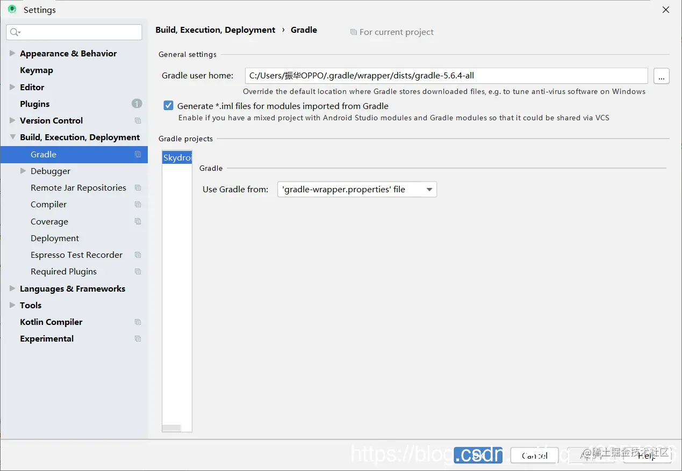Expand the Languages & Frameworks section

coord(12,288)
